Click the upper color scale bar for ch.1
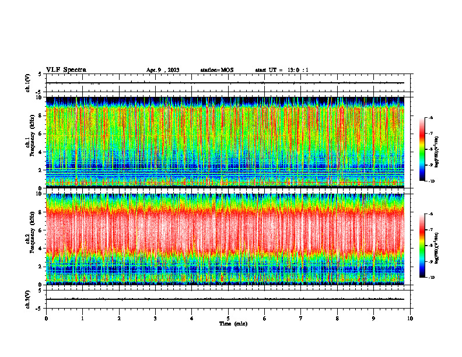This screenshot has height=357, width=462. (x=422, y=149)
